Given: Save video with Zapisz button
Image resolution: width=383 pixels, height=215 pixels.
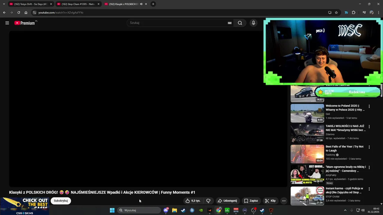Looking at the screenshot, I should coord(251,201).
